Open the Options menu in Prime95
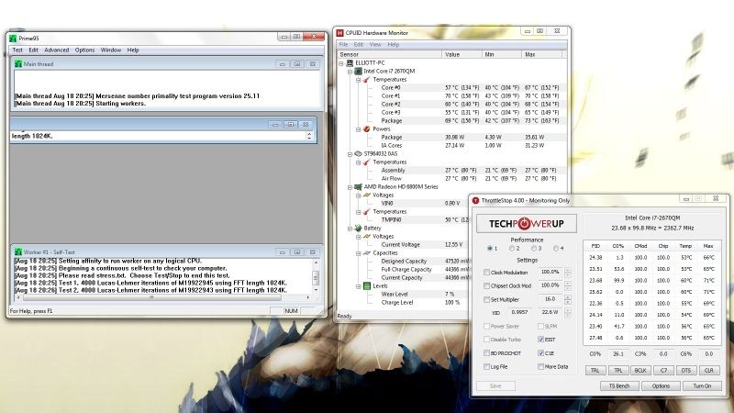The width and height of the screenshot is (734, 413). tap(84, 50)
